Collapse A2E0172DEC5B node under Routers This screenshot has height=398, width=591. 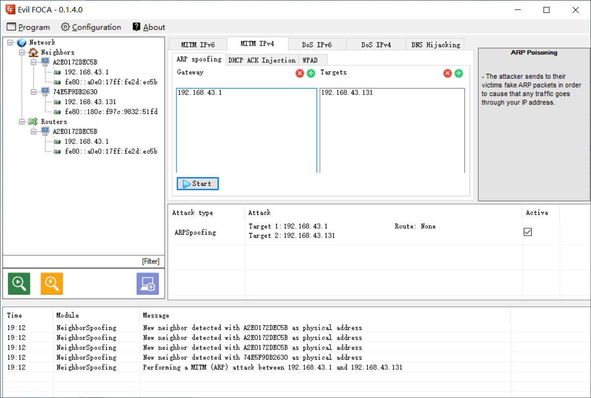[x=34, y=131]
